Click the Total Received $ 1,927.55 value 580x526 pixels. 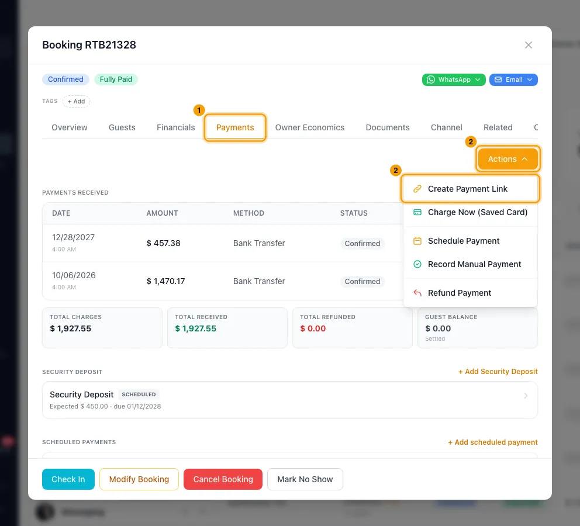(196, 328)
